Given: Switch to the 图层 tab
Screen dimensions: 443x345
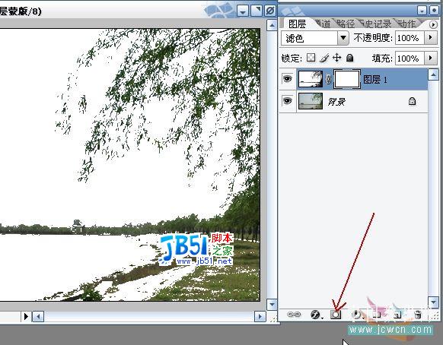Looking at the screenshot, I should [297, 24].
